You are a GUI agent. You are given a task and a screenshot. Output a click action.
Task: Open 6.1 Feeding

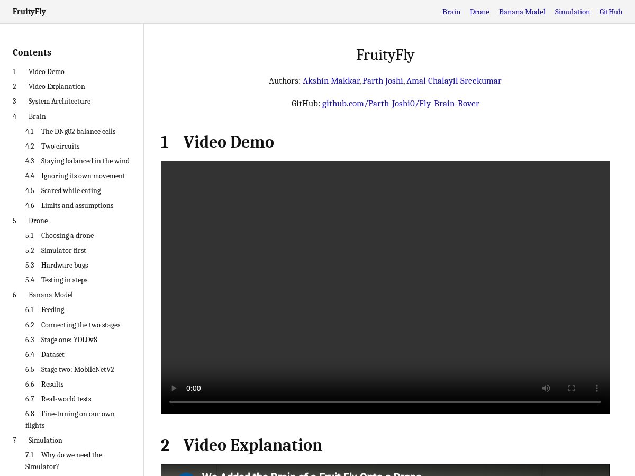pos(45,309)
